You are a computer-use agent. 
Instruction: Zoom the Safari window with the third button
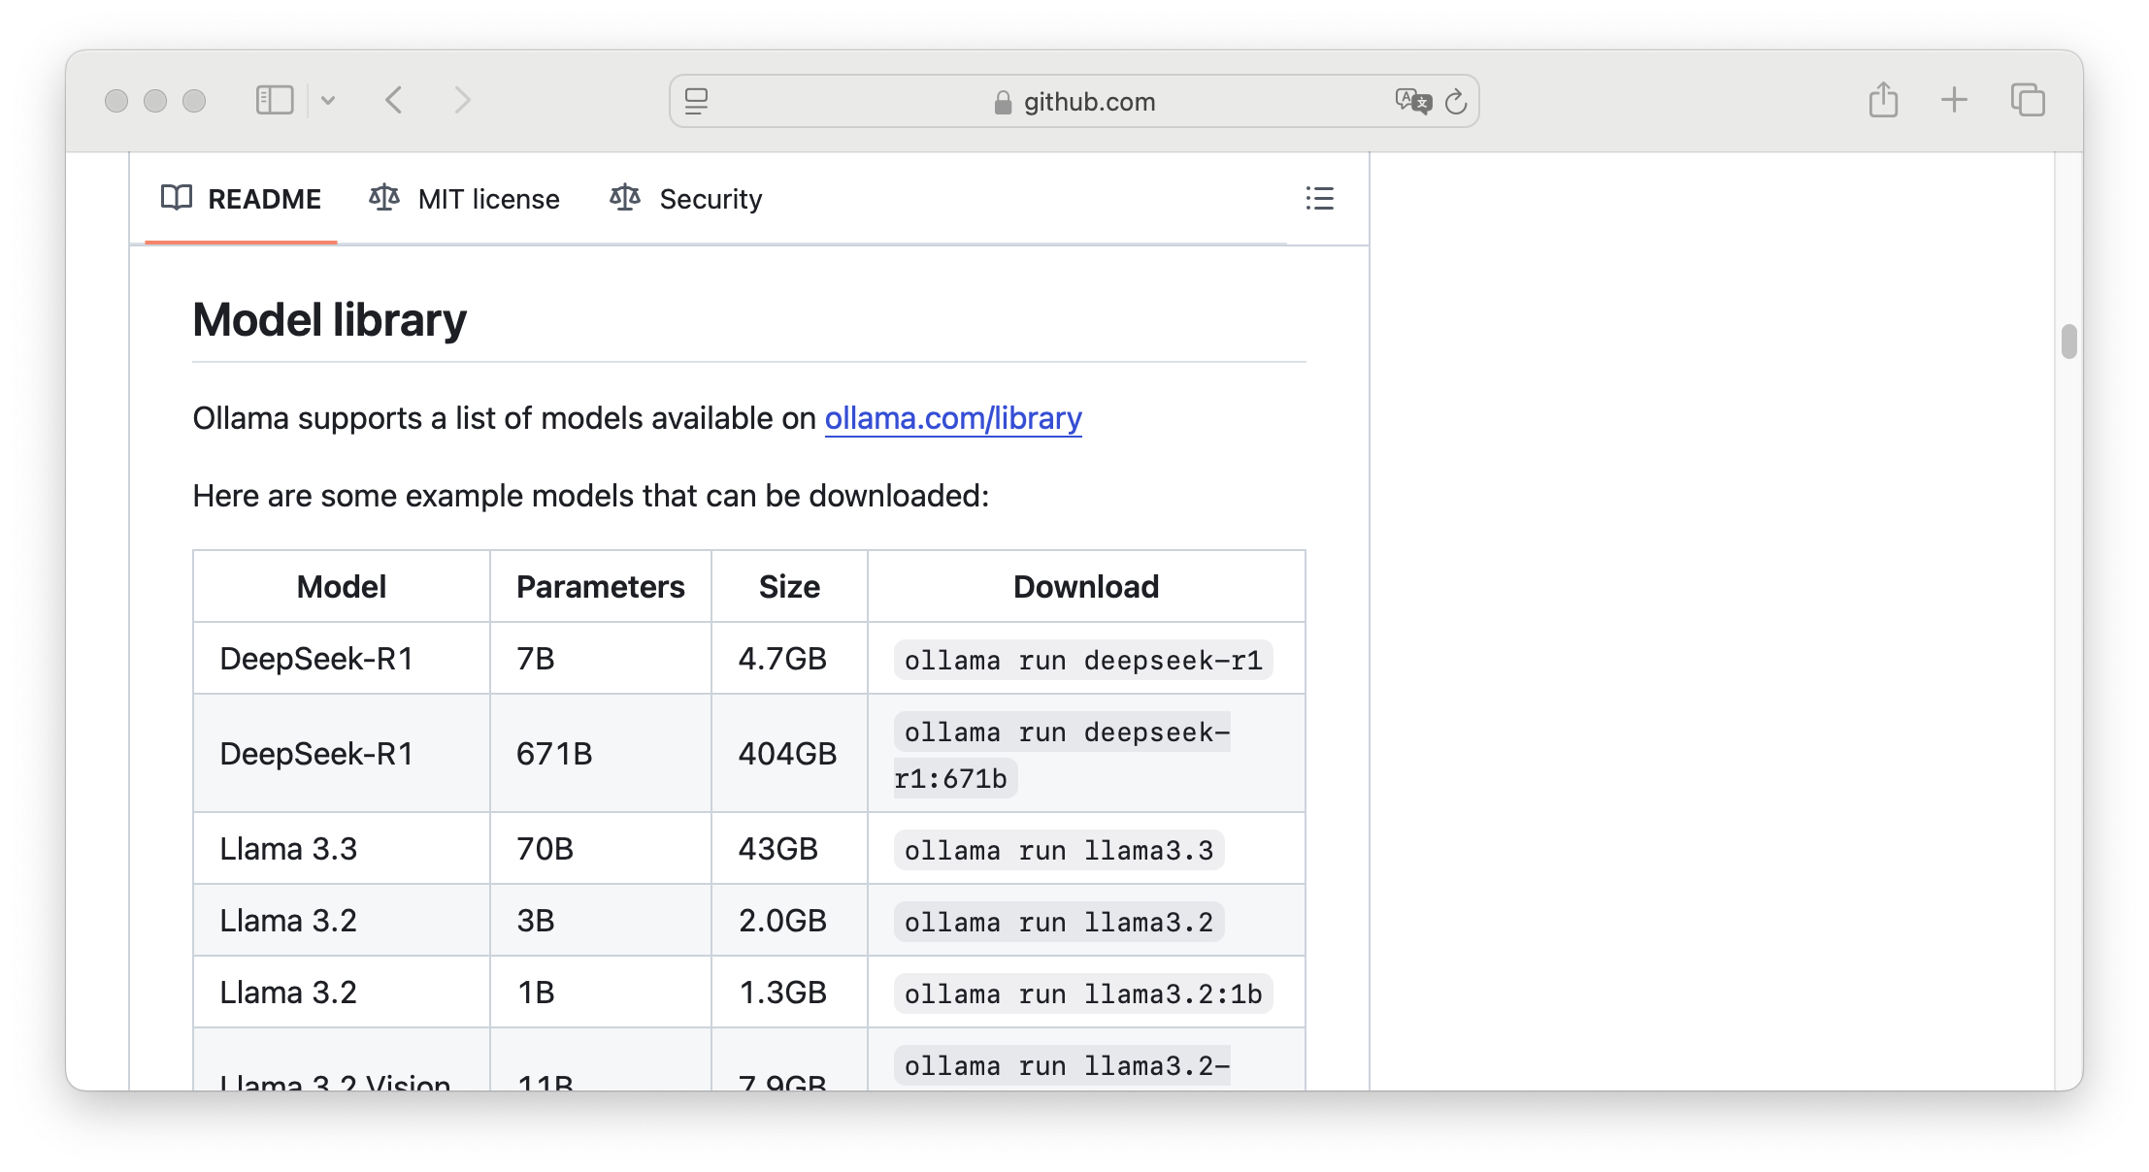[x=194, y=101]
